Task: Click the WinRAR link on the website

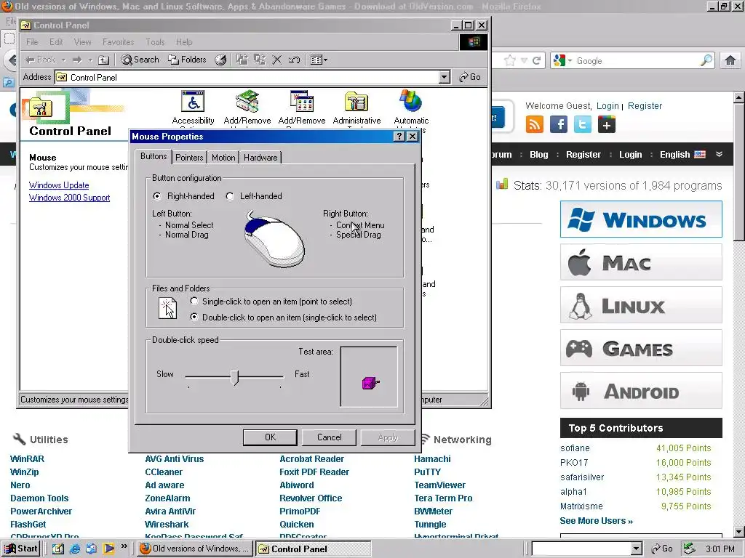Action: pos(27,459)
